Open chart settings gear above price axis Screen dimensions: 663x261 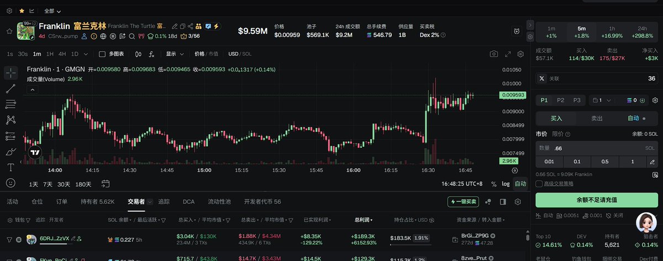520,54
